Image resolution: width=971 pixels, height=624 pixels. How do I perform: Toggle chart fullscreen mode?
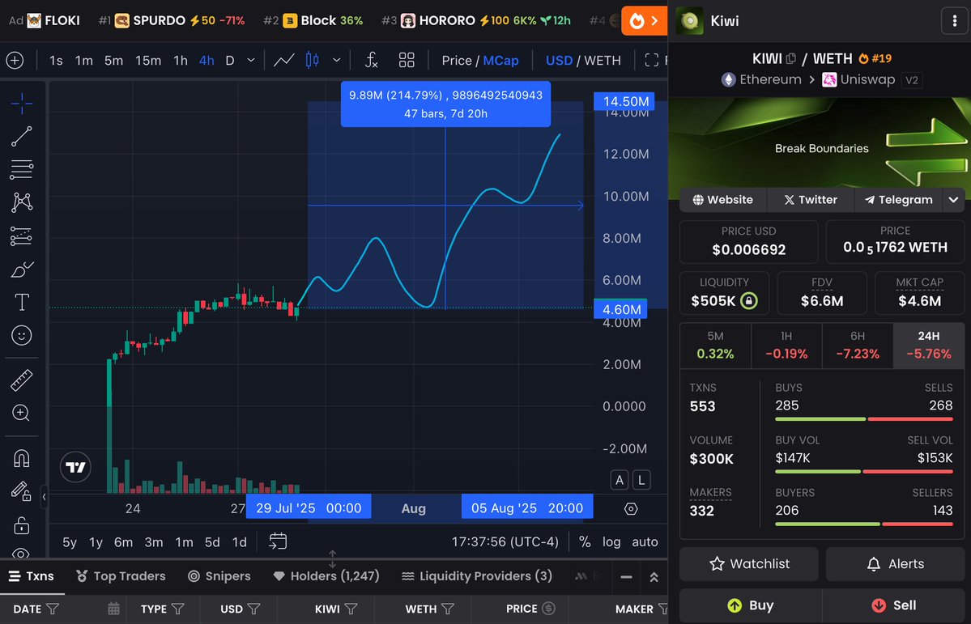coord(651,61)
